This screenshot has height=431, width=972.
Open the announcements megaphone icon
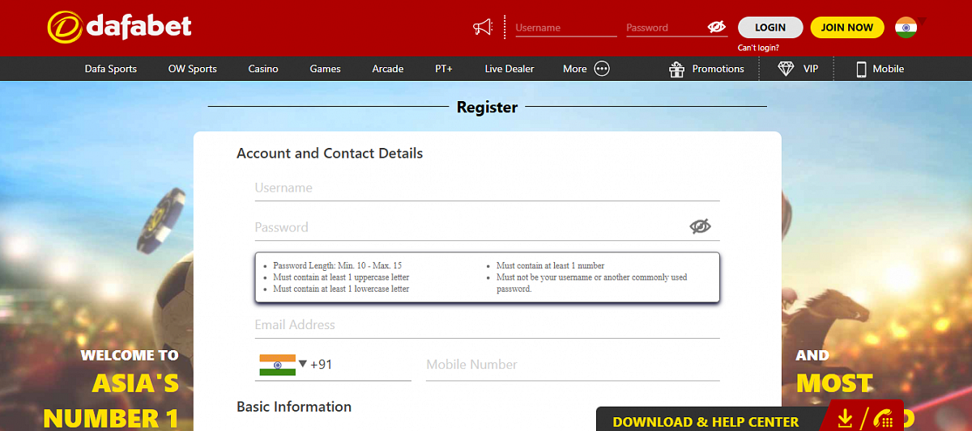coord(483,27)
